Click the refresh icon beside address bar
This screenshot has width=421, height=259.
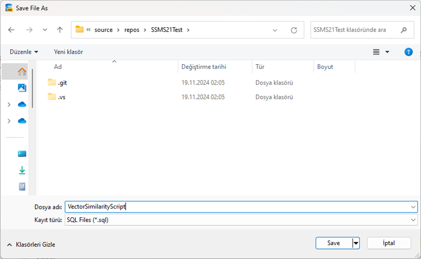(x=294, y=30)
